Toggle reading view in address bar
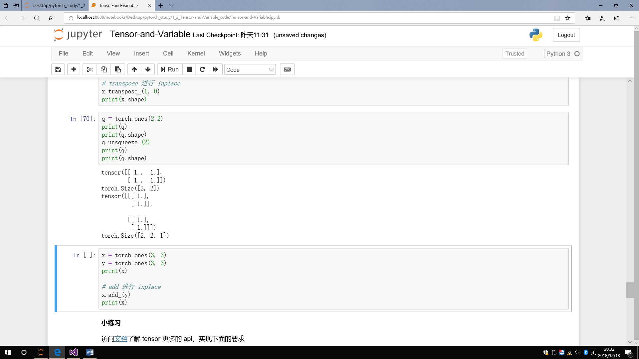The image size is (639, 359). coord(557,18)
